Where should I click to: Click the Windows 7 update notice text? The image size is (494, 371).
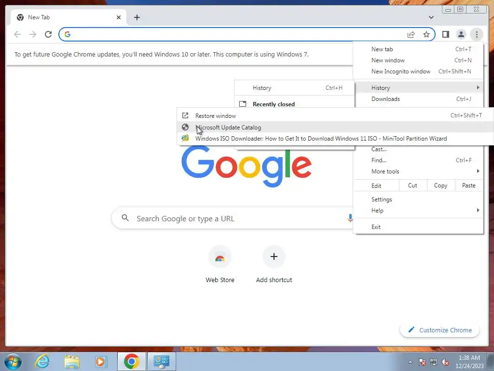[161, 54]
